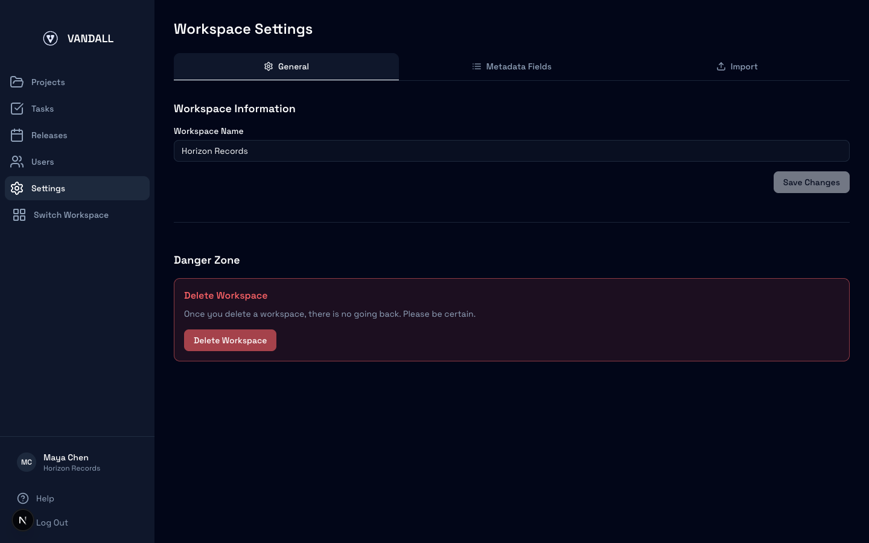This screenshot has width=869, height=543.
Task: Open the Projects page
Action: pos(77,82)
